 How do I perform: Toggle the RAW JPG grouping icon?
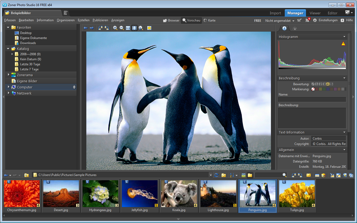[x=243, y=175]
